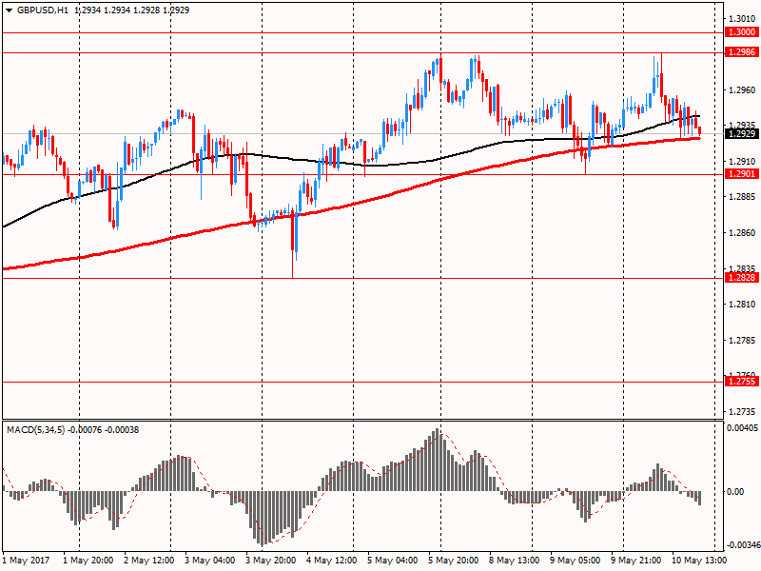
Task: Click the 1.2960 price scale value
Action: pos(743,89)
